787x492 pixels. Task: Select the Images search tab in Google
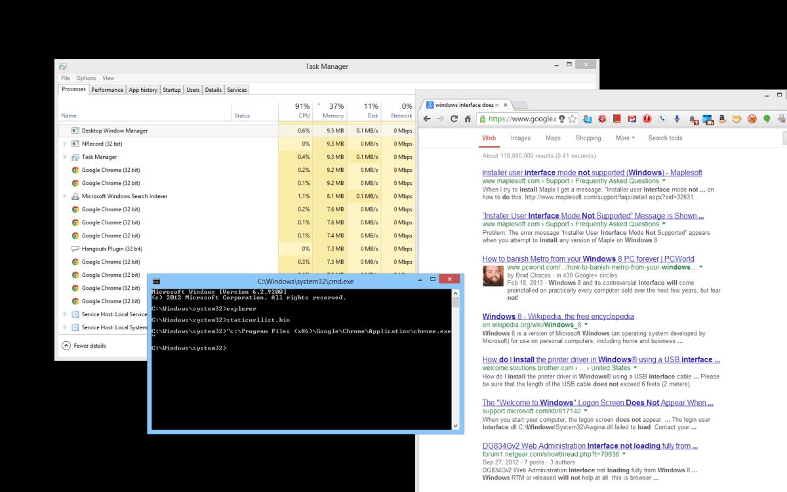[521, 138]
